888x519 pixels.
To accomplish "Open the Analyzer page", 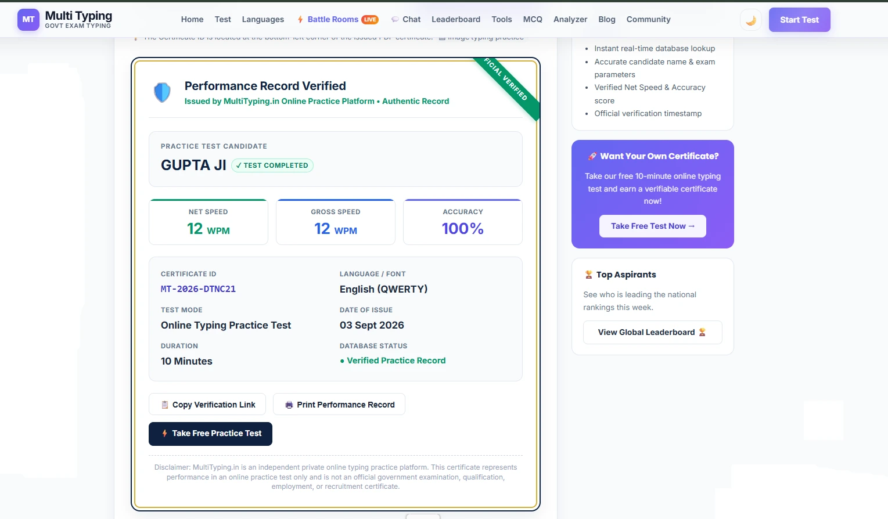I will [570, 19].
